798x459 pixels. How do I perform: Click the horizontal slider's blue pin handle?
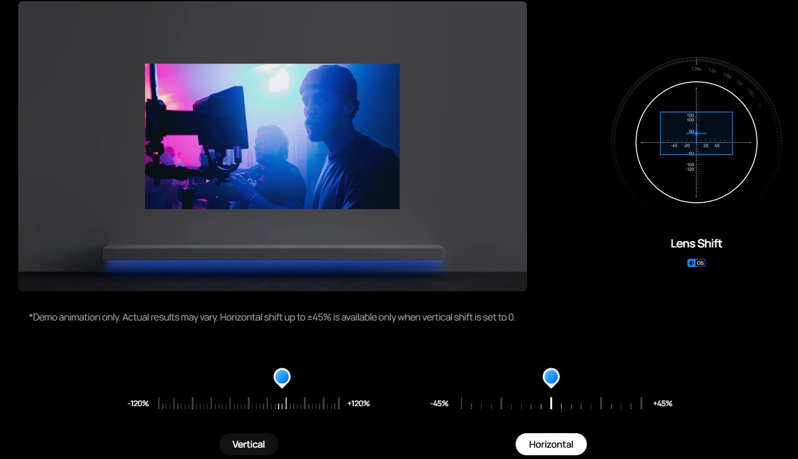pyautogui.click(x=551, y=378)
